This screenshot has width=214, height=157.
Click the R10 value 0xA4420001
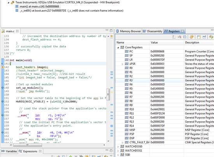[158, 109]
